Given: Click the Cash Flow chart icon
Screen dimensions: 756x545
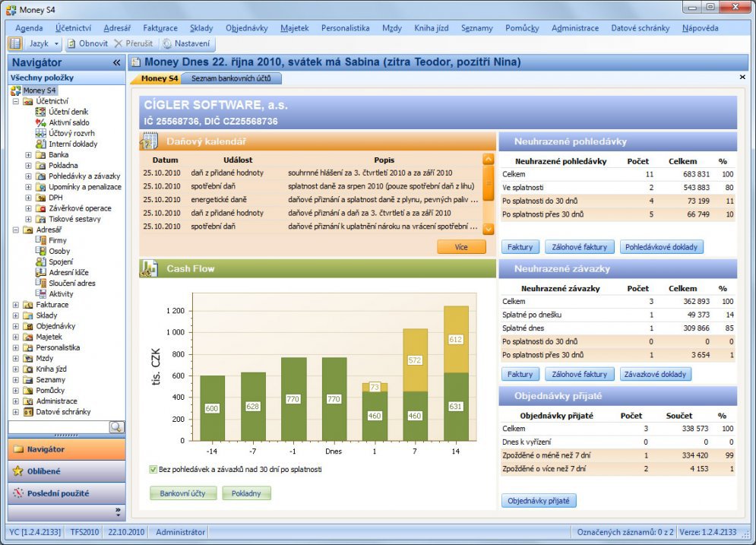Looking at the screenshot, I should (148, 268).
